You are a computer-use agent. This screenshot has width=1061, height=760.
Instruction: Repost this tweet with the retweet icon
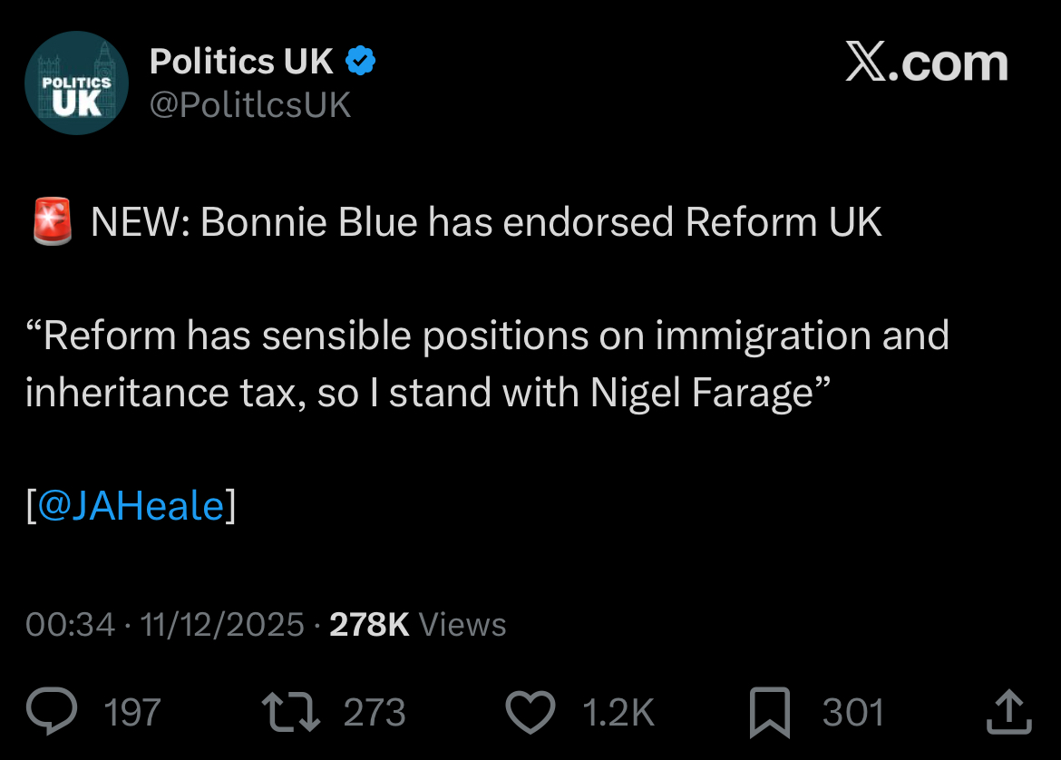(x=291, y=713)
